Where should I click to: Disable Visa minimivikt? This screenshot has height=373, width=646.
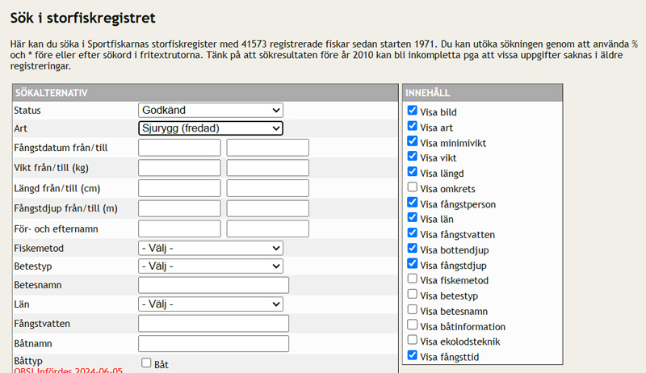click(413, 140)
